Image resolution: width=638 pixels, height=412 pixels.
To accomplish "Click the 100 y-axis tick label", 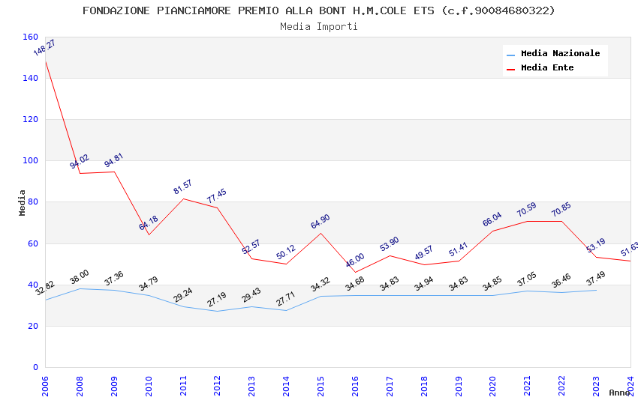I will point(31,161).
